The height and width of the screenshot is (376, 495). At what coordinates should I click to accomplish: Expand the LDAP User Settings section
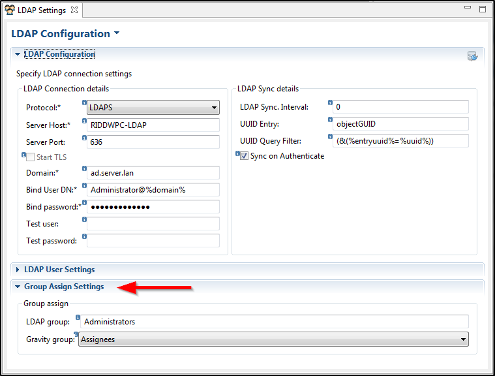pyautogui.click(x=18, y=270)
